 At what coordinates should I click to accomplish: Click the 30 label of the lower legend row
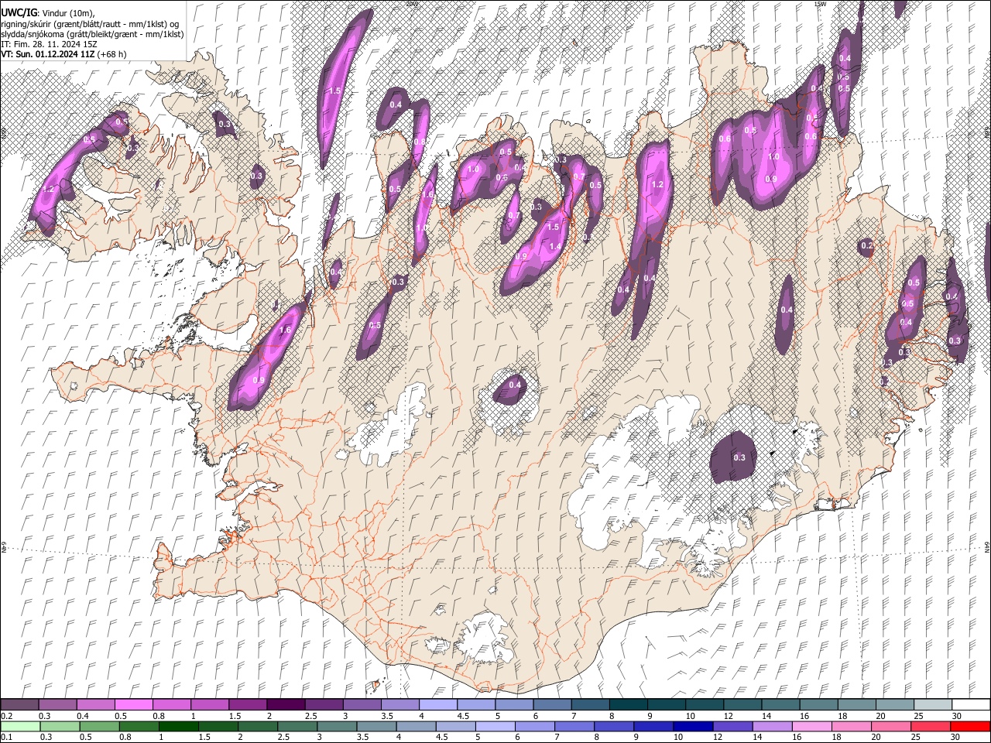point(956,738)
